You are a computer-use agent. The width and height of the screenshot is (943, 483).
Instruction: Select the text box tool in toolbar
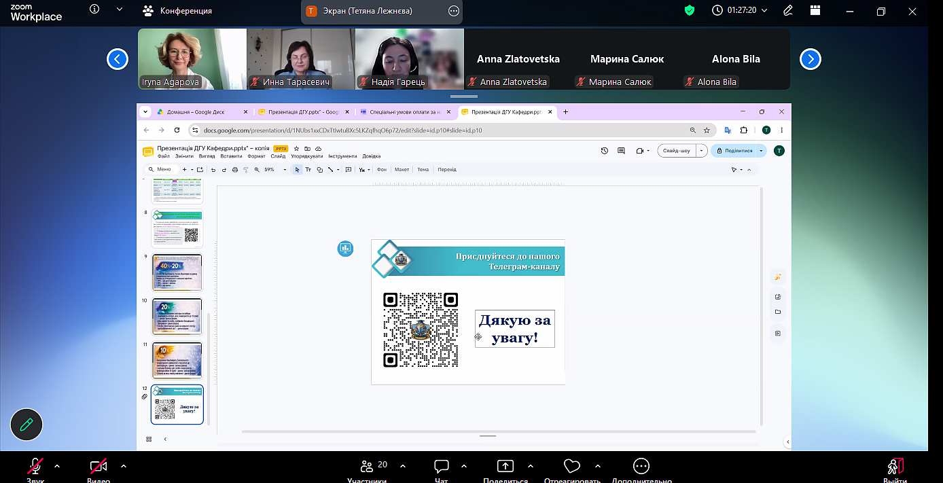click(308, 170)
